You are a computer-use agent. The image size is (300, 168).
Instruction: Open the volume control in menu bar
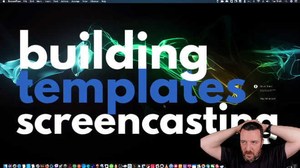pos(268,1)
